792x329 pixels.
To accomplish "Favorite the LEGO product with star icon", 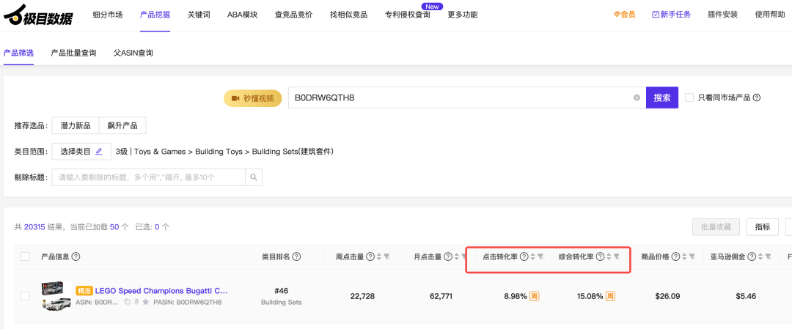I will [145, 303].
